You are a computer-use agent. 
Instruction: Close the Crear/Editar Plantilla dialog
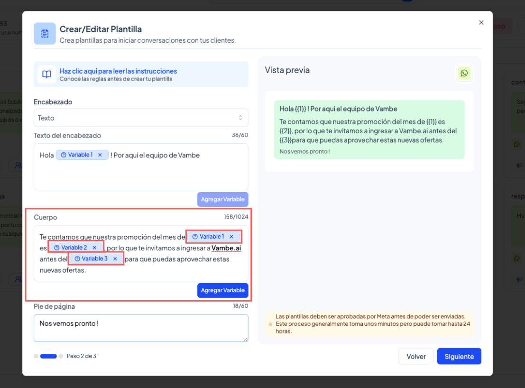[481, 22]
